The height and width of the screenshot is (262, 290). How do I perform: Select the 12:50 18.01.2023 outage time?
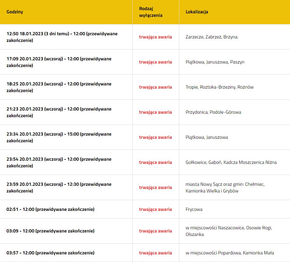pyautogui.click(x=62, y=37)
